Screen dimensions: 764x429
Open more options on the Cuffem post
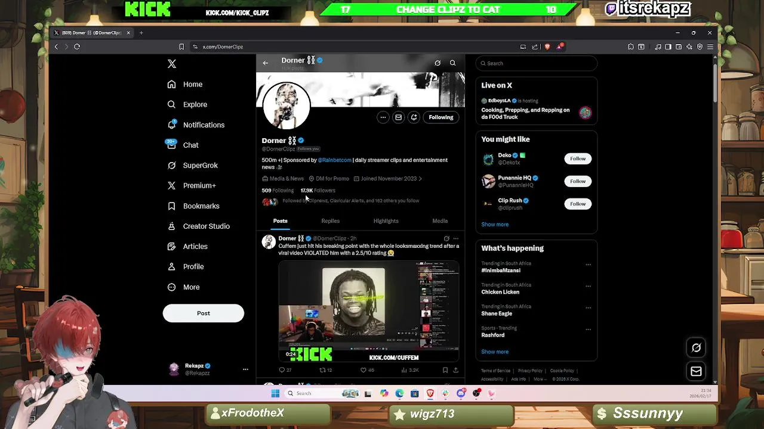point(456,239)
